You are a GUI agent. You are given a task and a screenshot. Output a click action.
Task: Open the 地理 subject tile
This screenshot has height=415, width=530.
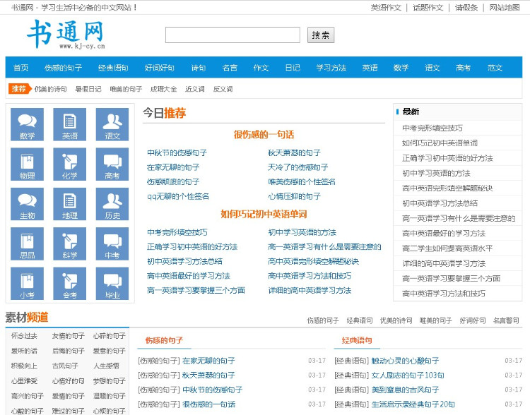70,204
